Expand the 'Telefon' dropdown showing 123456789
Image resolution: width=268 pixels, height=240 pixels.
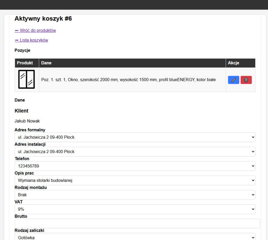click(135, 166)
